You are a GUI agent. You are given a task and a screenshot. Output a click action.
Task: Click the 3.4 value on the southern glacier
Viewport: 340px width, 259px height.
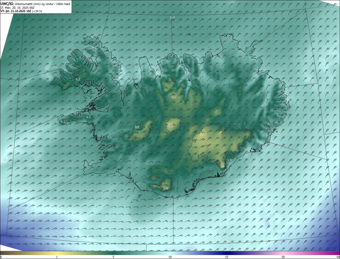tap(165, 188)
